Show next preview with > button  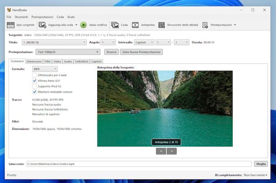(x=171, y=151)
